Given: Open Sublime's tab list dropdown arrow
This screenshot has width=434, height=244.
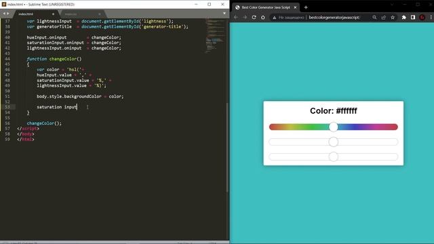Looking at the screenshot, I should (x=224, y=14).
